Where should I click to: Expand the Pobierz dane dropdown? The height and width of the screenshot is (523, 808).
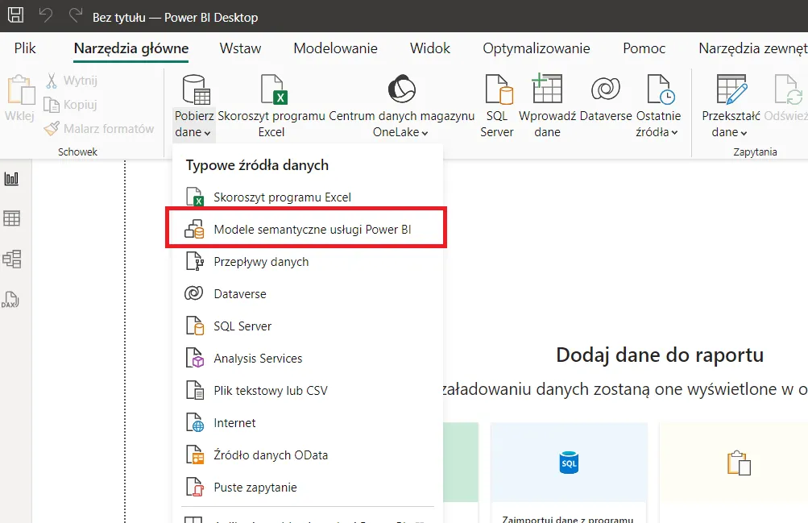click(193, 132)
